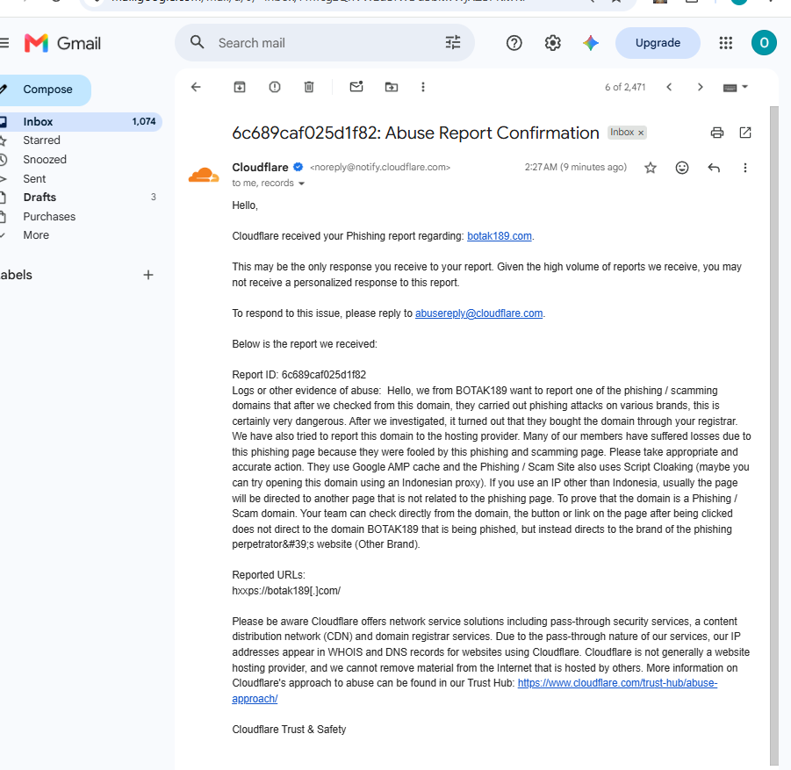This screenshot has width=791, height=770.
Task: Click the 6 of 2,471 counter
Action: tap(625, 87)
